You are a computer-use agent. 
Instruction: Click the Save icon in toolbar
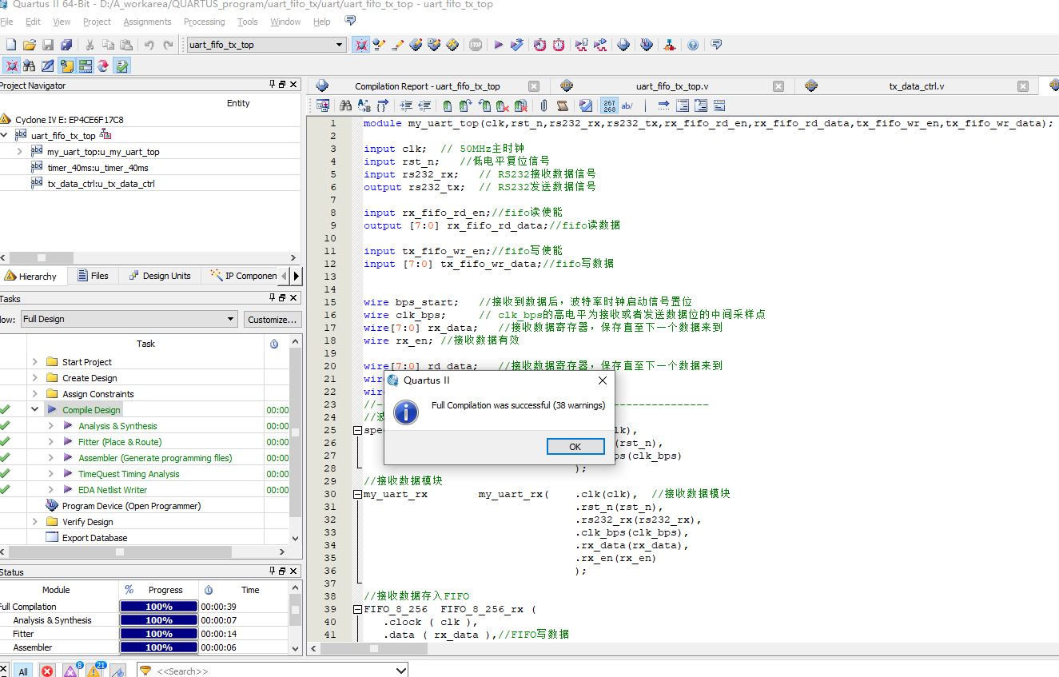pyautogui.click(x=48, y=45)
